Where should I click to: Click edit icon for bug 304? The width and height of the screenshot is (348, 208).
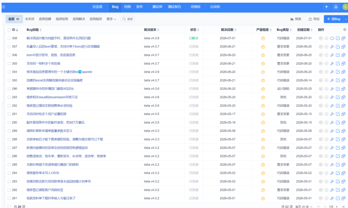338,72
